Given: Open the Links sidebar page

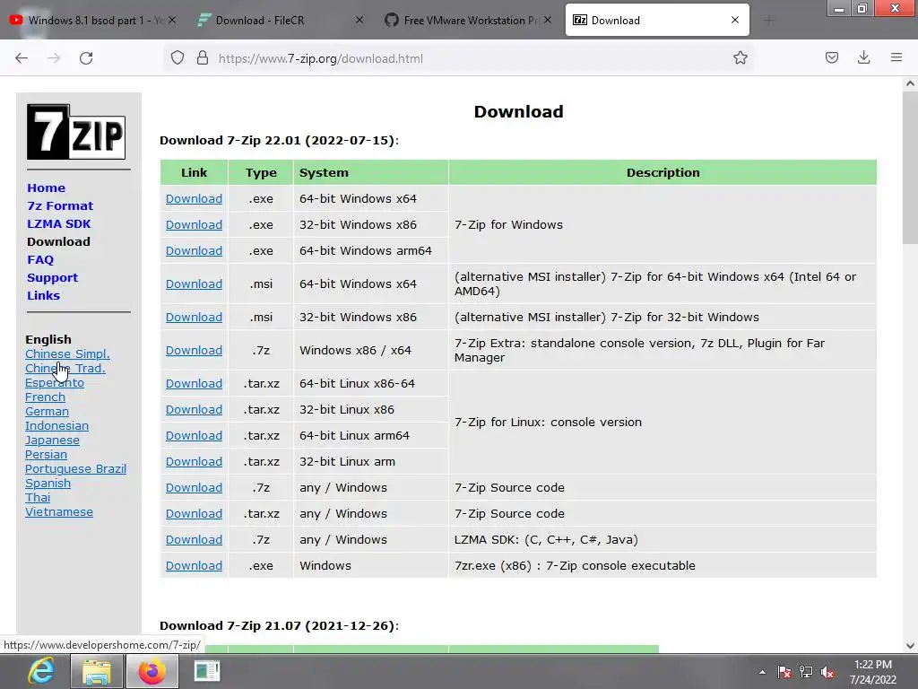Looking at the screenshot, I should (43, 295).
